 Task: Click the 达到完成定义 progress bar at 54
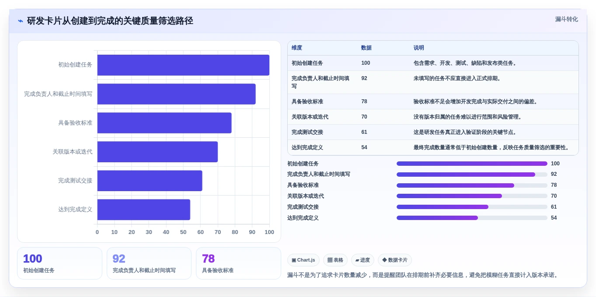coord(472,218)
